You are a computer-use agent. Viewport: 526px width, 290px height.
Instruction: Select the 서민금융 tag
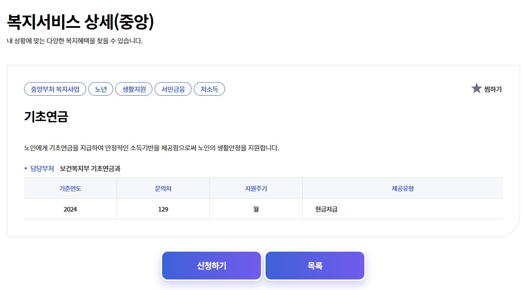(173, 89)
